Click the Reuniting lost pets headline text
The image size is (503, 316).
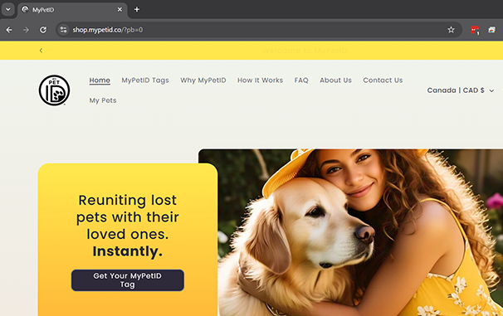128,226
